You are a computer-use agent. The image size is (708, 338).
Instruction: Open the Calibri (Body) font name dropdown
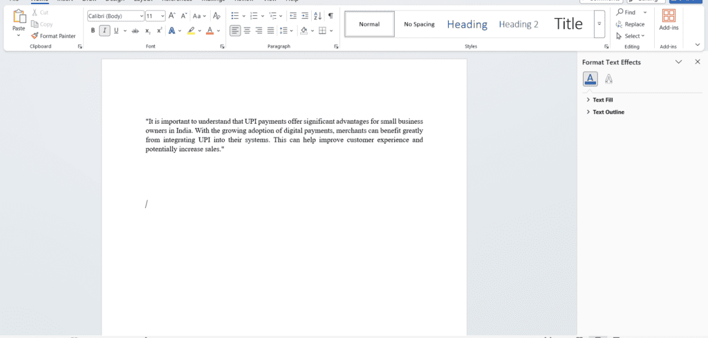(141, 16)
